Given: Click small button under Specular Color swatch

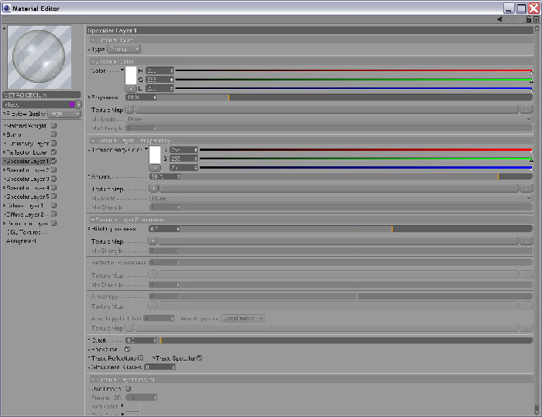Looking at the screenshot, I should (131, 89).
